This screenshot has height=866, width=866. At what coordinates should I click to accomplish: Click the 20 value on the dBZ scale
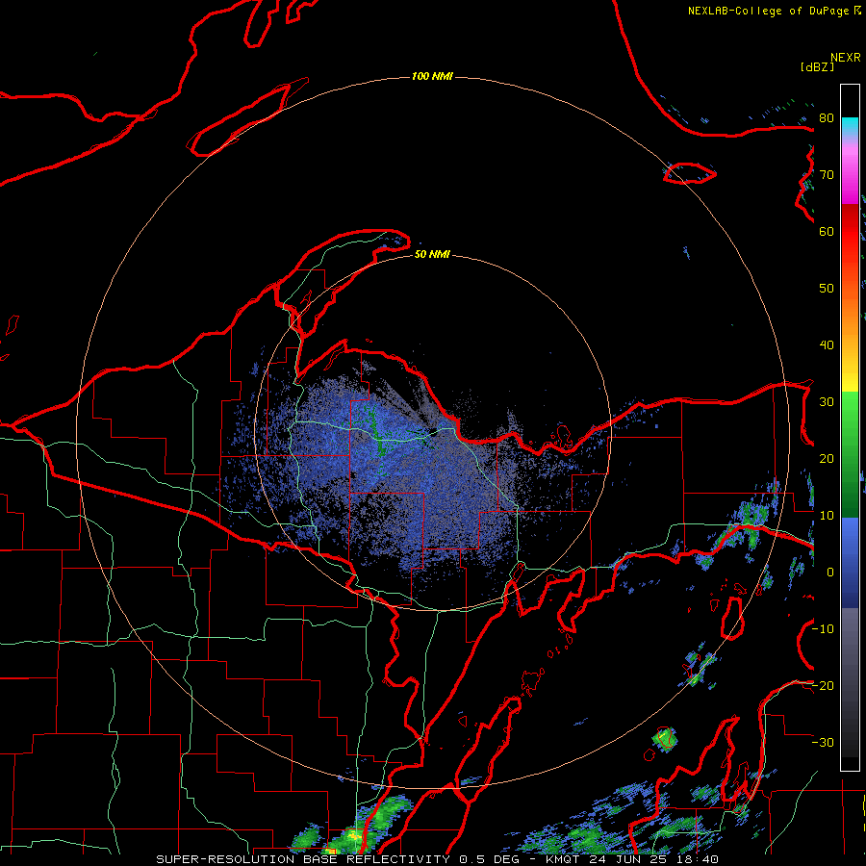click(x=827, y=459)
